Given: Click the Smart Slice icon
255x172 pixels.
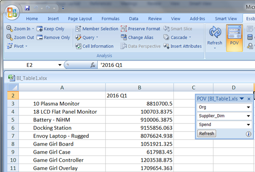Looking at the screenshot, I should [166, 29].
